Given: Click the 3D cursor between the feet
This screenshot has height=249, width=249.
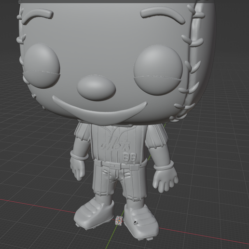Looking at the screenshot, I should click(119, 221).
